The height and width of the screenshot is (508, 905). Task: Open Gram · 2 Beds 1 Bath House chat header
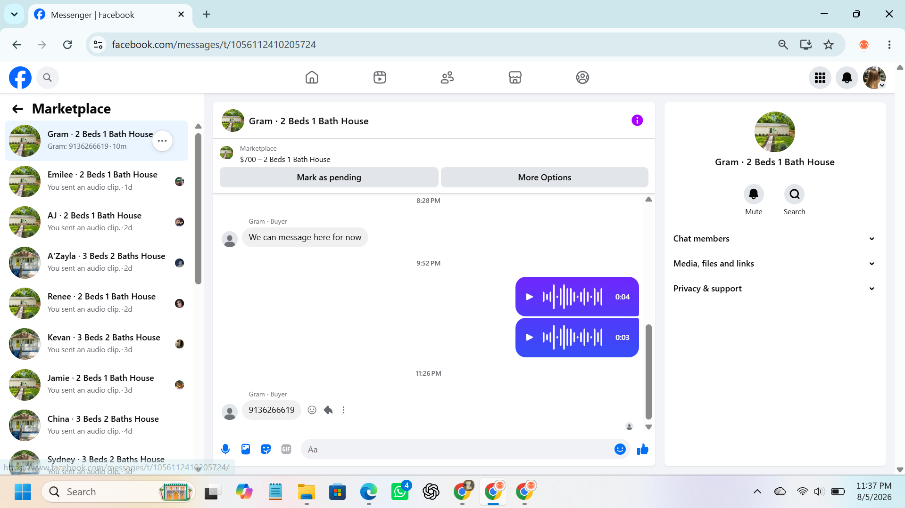pyautogui.click(x=308, y=121)
